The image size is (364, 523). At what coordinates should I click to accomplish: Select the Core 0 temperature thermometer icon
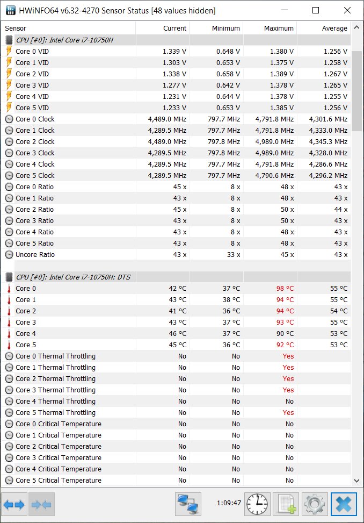click(x=9, y=289)
